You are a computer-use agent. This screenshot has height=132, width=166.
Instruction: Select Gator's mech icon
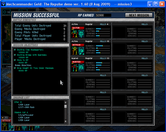tap(75, 34)
